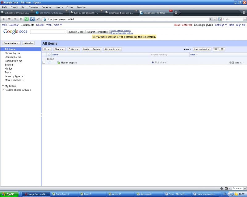Click the Google search engine icon
The height and width of the screenshot is (197, 247).
pyautogui.click(x=220, y=19)
